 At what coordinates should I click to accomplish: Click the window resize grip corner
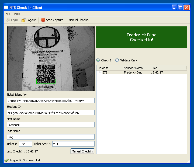click(188, 161)
